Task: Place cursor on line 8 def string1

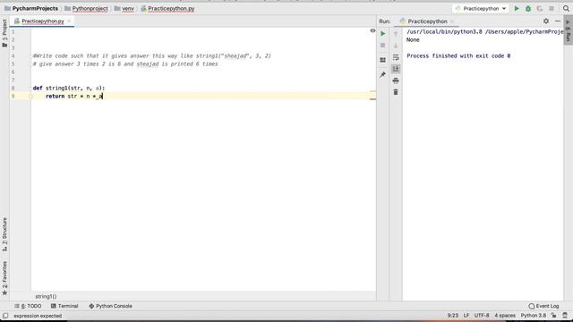Action: pyautogui.click(x=69, y=88)
